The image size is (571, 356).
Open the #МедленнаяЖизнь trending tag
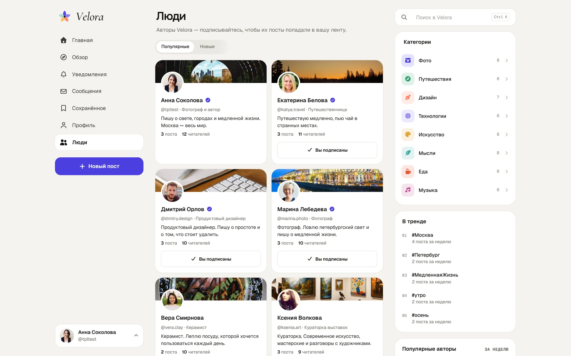pos(435,275)
